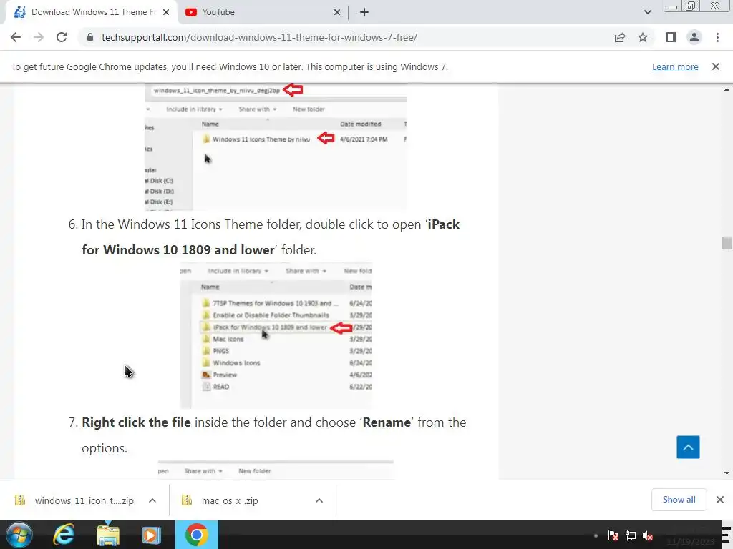Open the Windows Start menu
The image size is (733, 549).
click(x=19, y=535)
